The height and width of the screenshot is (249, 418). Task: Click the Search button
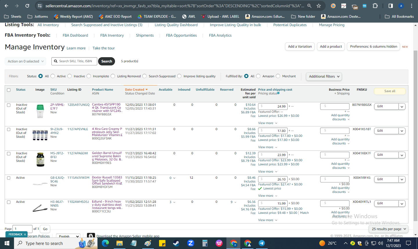[x=107, y=61]
